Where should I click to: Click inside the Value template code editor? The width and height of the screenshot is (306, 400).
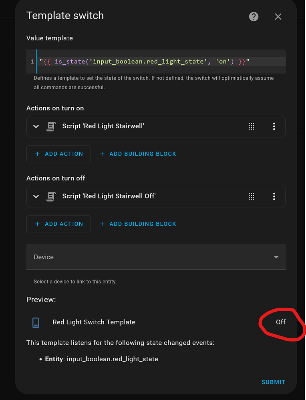(x=160, y=61)
